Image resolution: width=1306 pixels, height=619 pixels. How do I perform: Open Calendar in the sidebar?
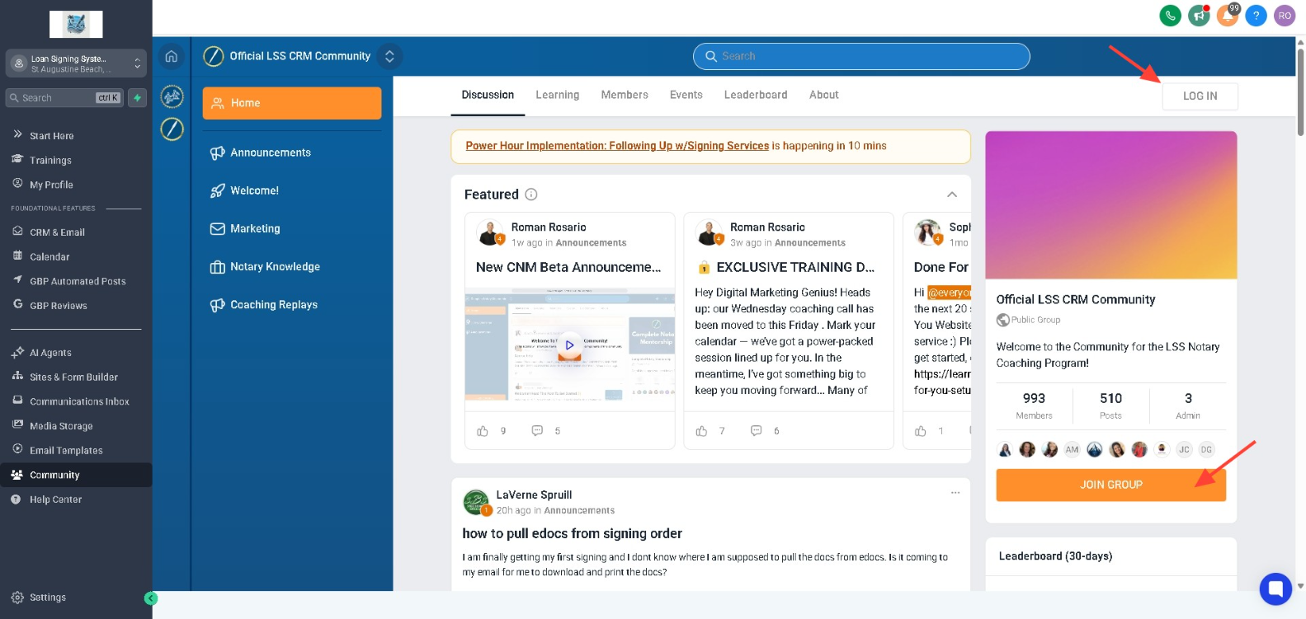(50, 257)
